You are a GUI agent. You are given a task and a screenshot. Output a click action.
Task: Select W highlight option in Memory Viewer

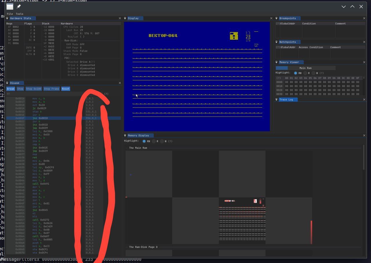pyautogui.click(x=314, y=73)
